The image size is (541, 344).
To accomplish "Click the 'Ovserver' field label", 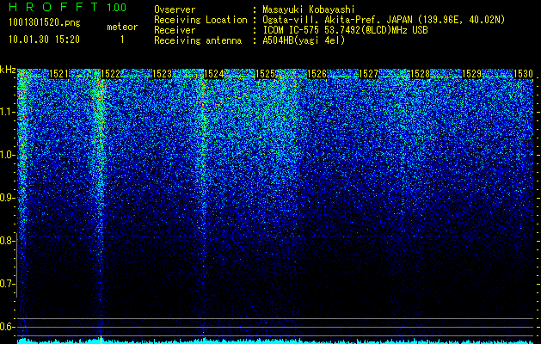I will pyautogui.click(x=175, y=9).
